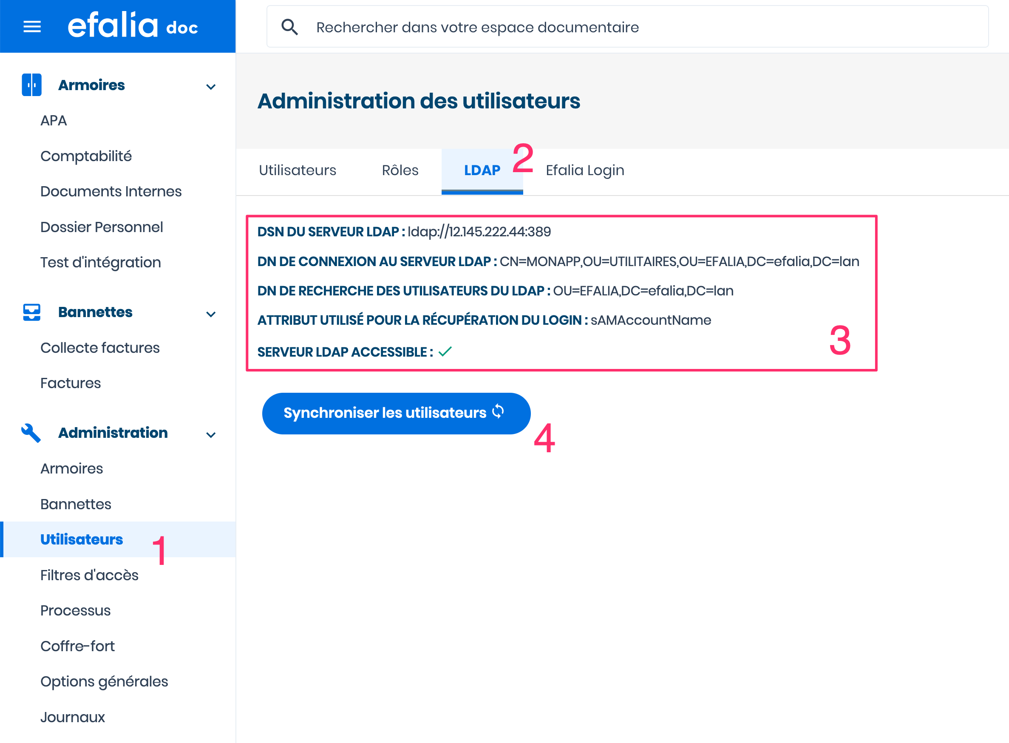Click the sync arrows icon on button
1009x743 pixels.
498,411
